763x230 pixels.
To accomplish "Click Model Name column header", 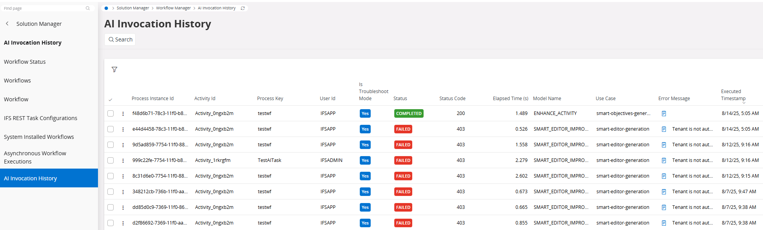I will [x=547, y=99].
